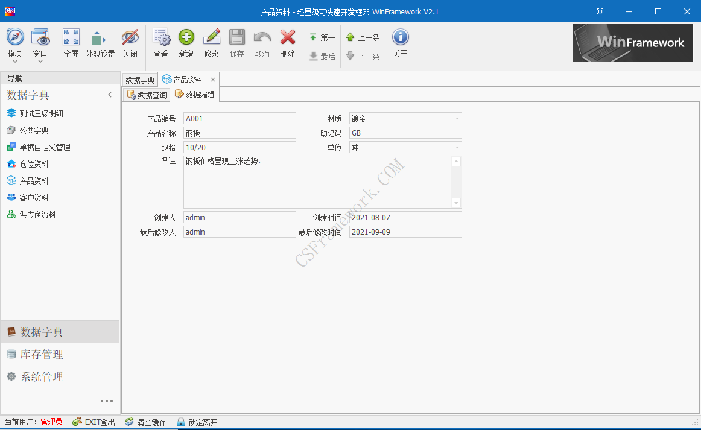Go to first record 第一
Viewport: 701px width, 430px height.
point(322,37)
